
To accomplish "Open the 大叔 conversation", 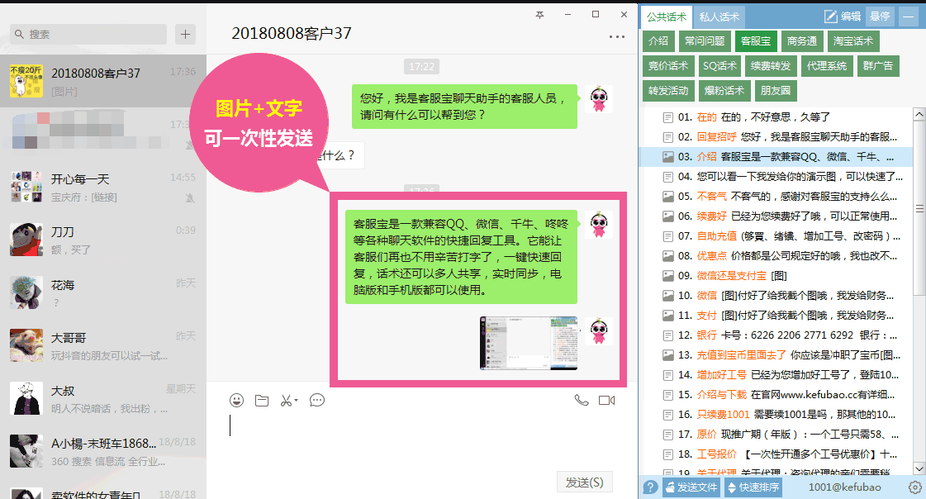I will (103, 398).
